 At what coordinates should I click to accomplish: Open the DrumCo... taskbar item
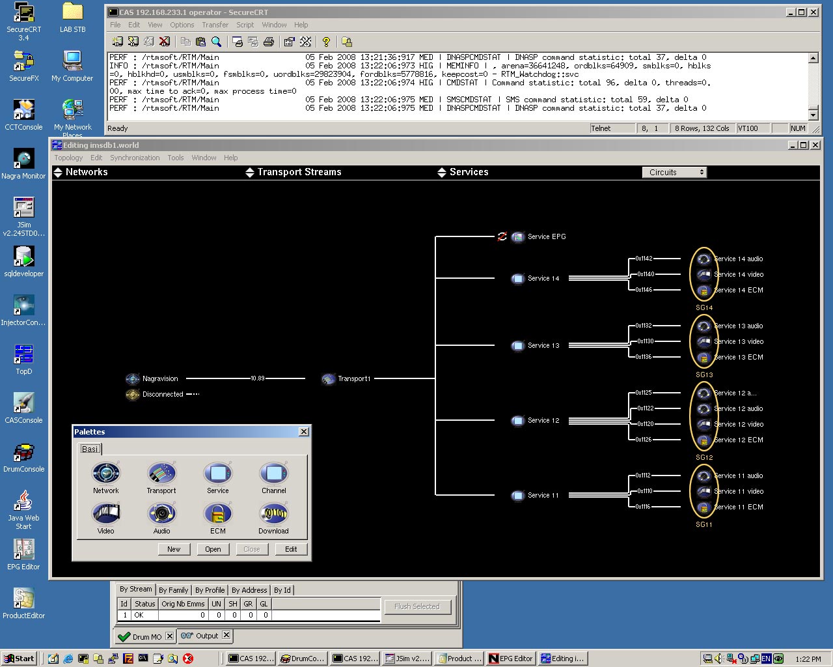point(303,659)
